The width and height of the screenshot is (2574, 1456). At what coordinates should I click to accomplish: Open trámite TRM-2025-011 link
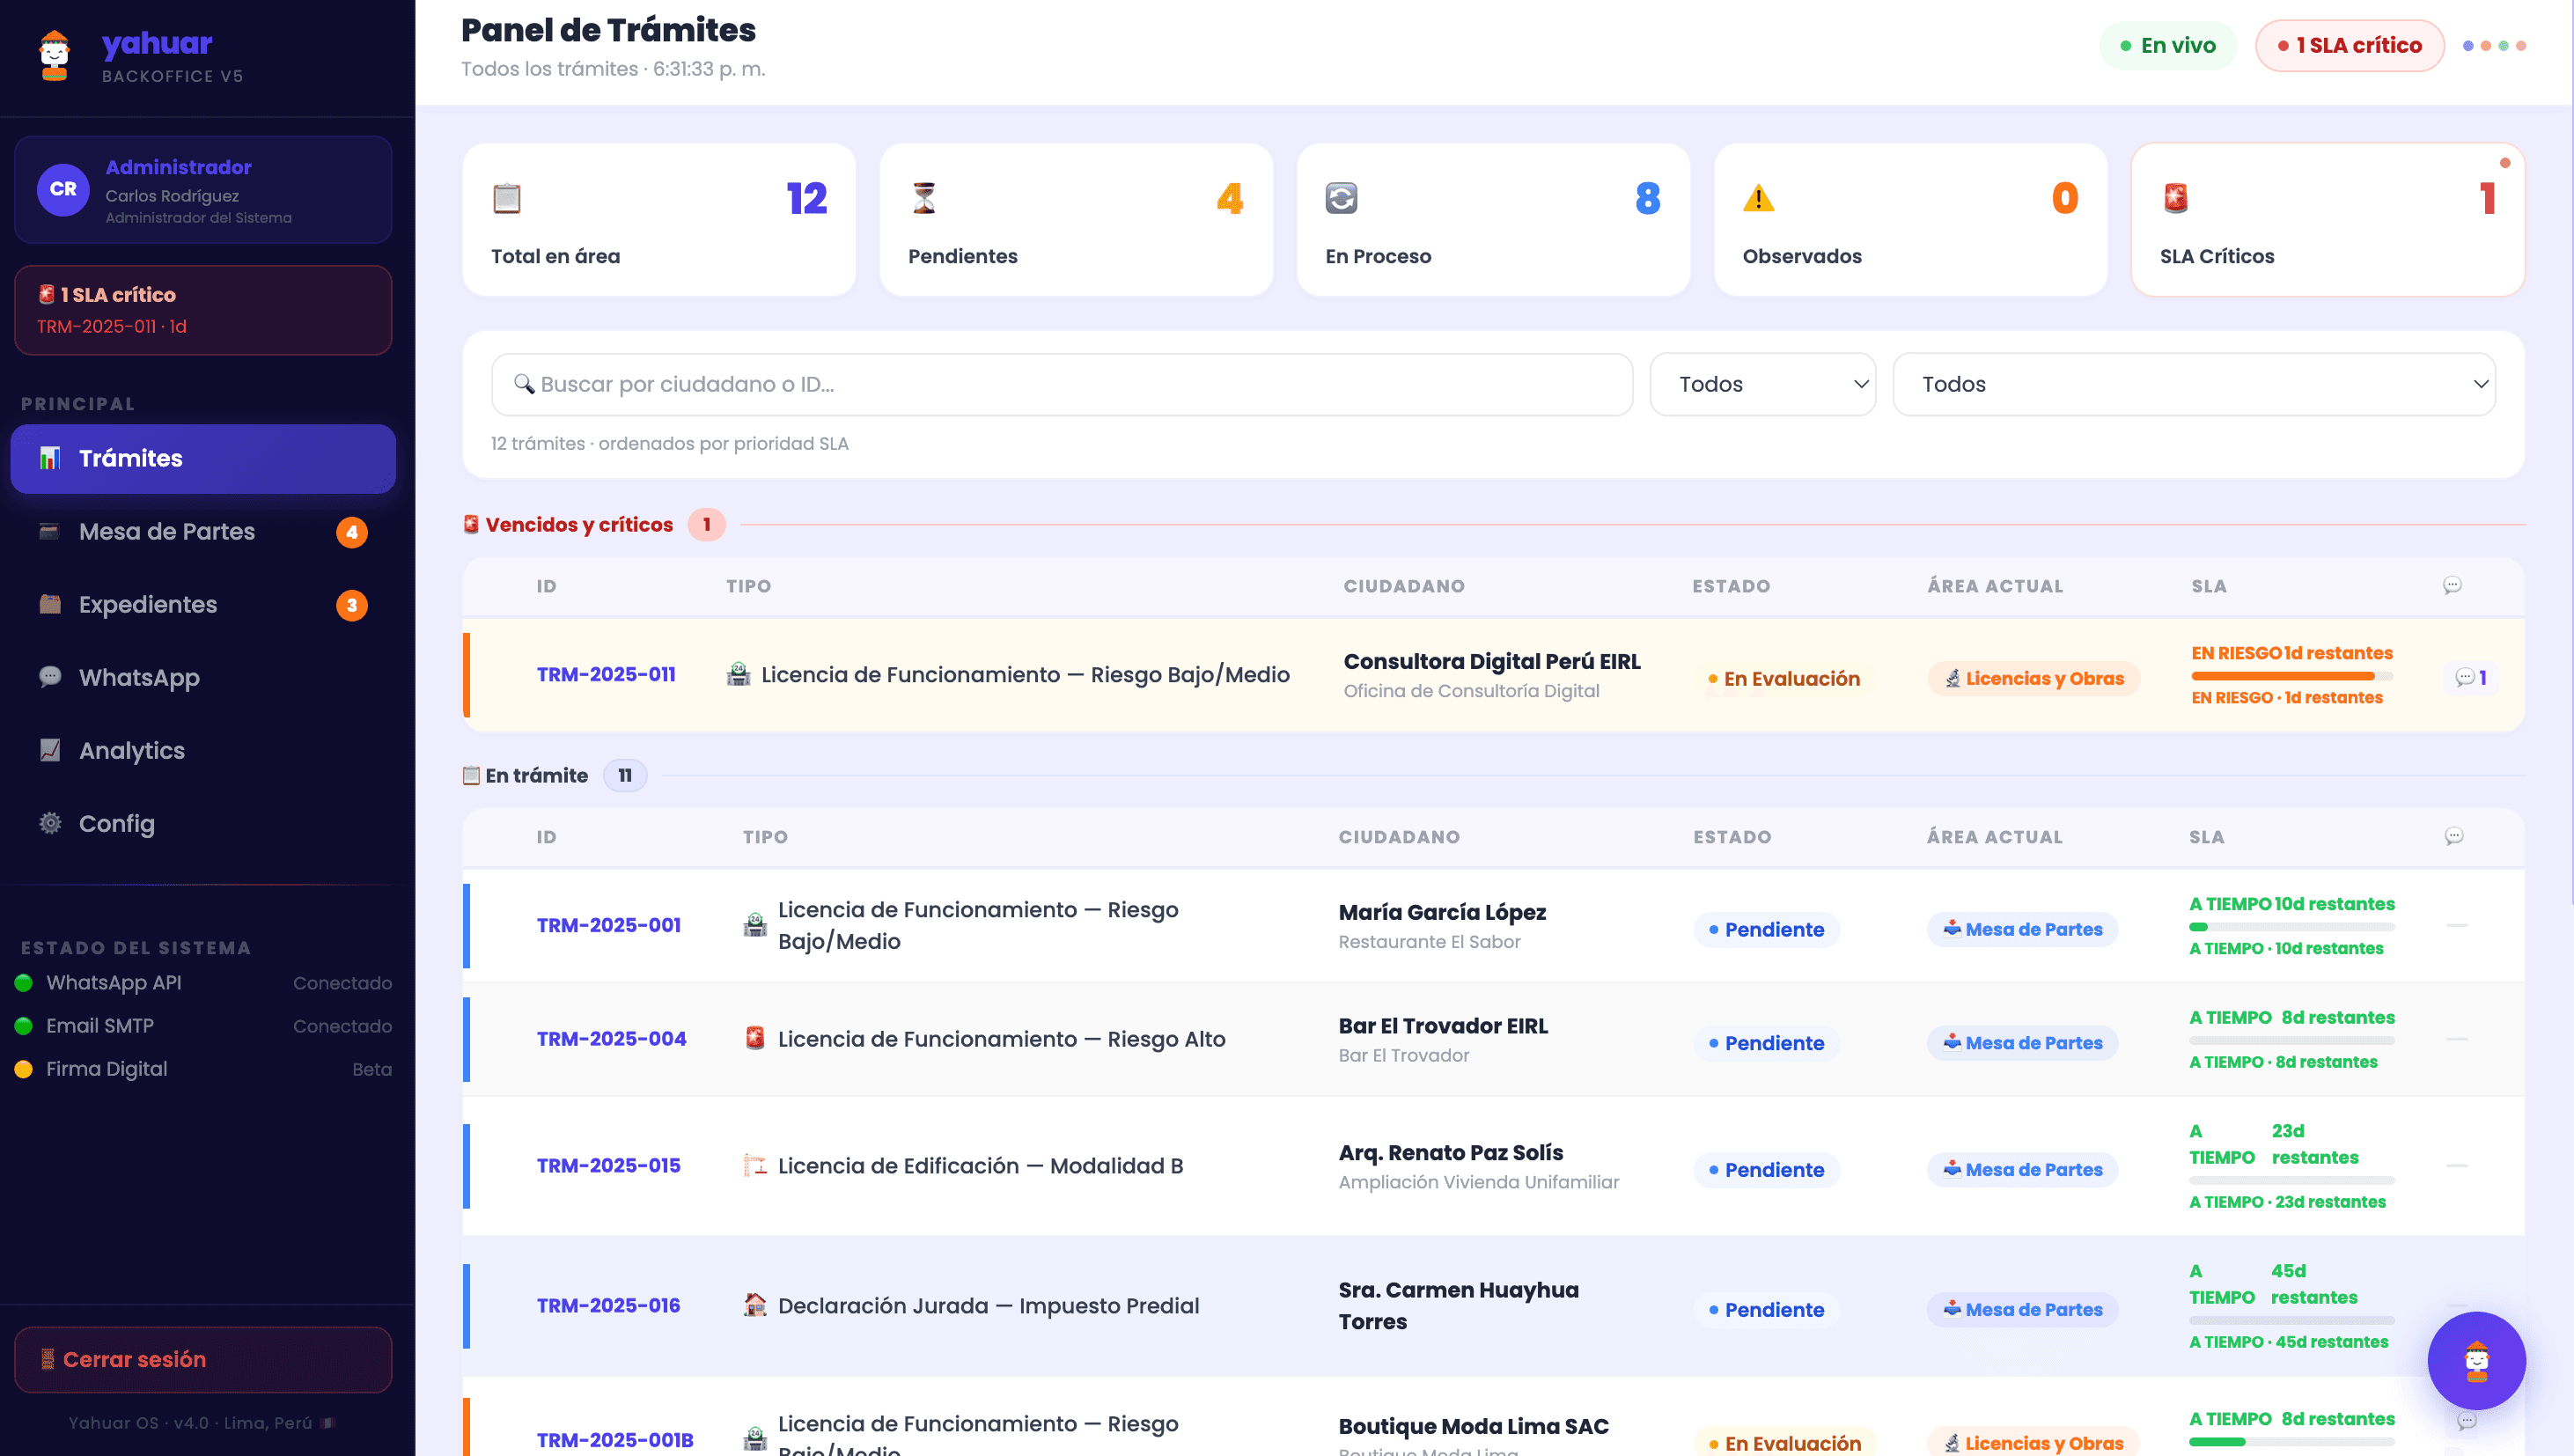[x=606, y=674]
